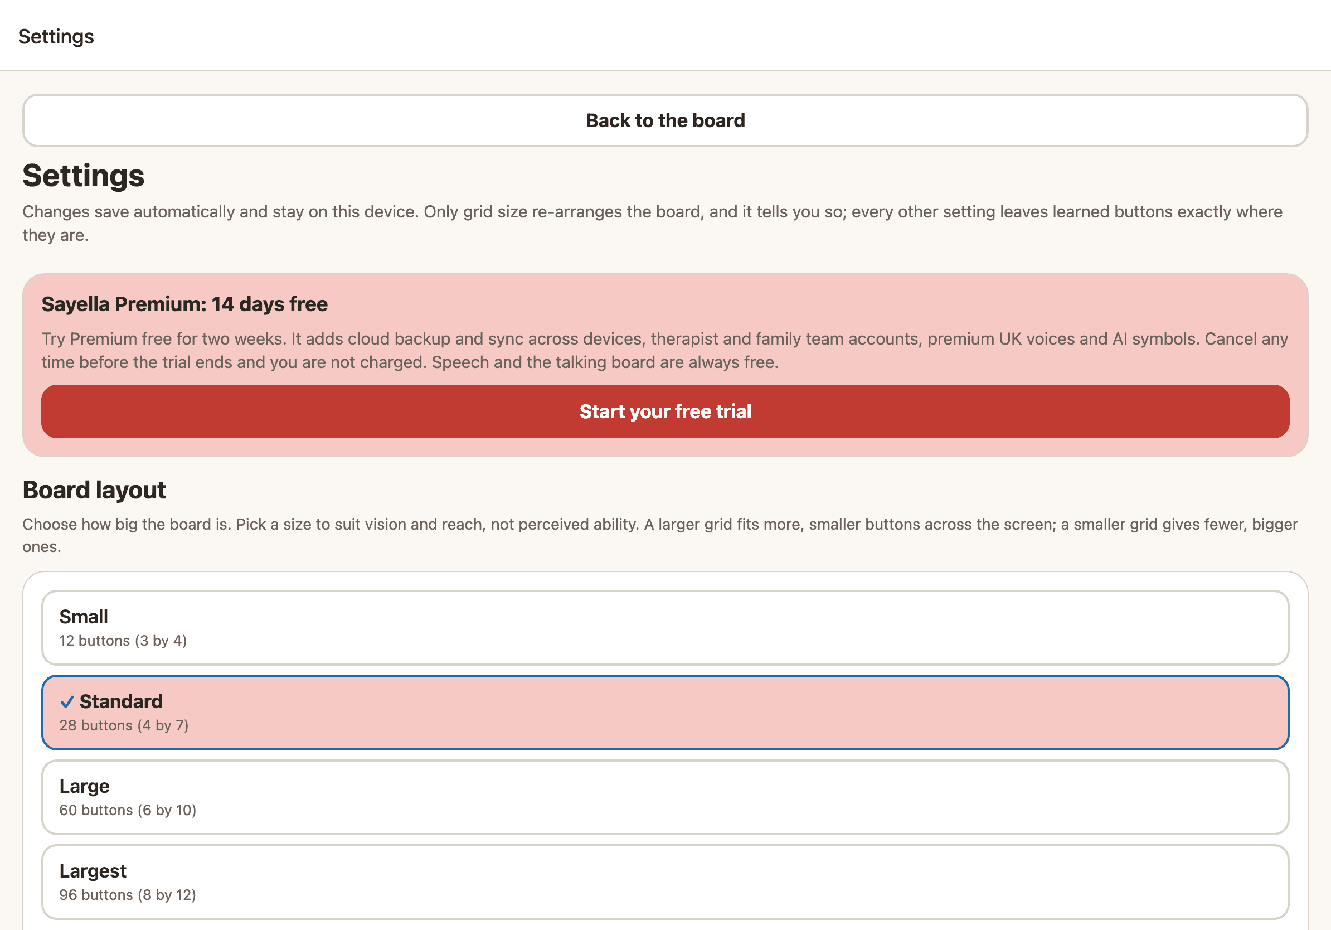Click the 'Changes save automatically' description paragraph
Viewport: 1331px width, 930px height.
(x=652, y=223)
